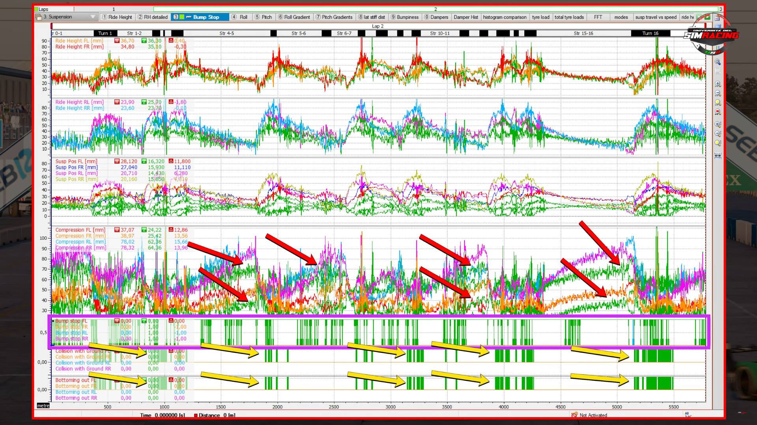The width and height of the screenshot is (757, 425).
Task: Select the 'Ride Height FL [mm]' channel label
Action: tap(79, 41)
